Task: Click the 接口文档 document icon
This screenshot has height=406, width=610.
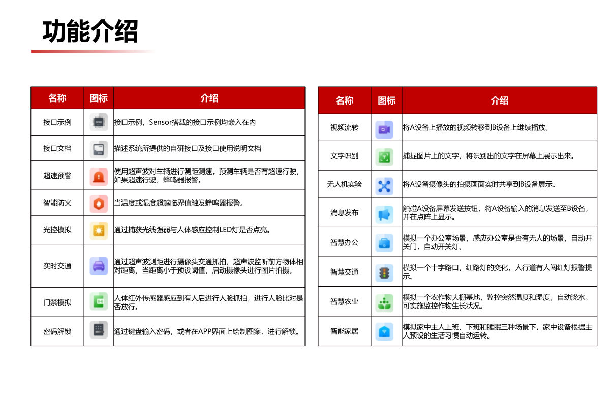Action: tap(99, 148)
